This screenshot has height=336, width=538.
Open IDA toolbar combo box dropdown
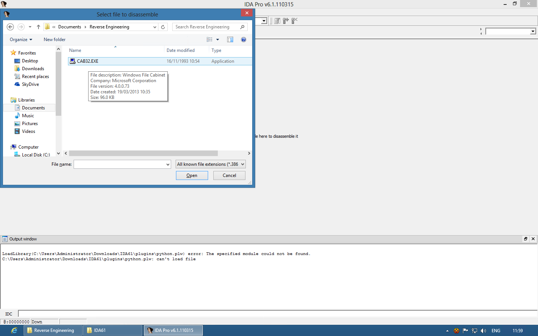[264, 21]
